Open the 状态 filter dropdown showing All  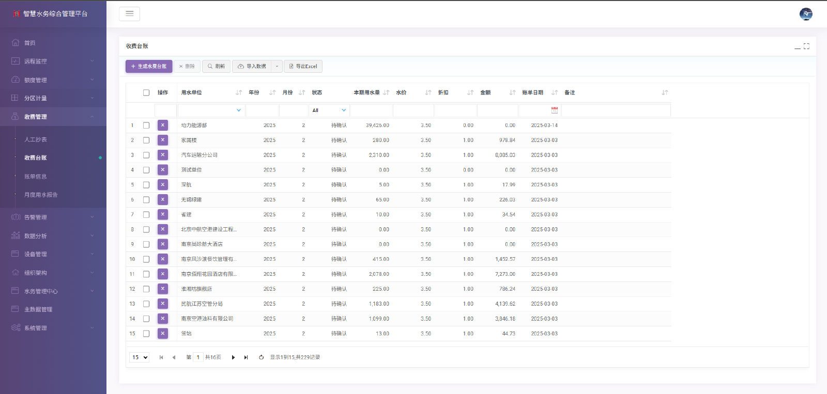(x=329, y=111)
